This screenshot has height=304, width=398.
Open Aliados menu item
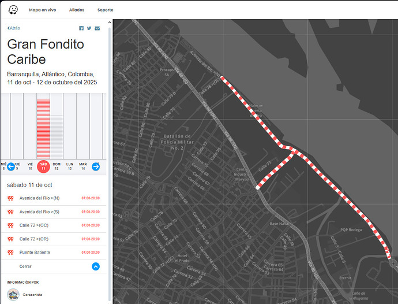76,10
